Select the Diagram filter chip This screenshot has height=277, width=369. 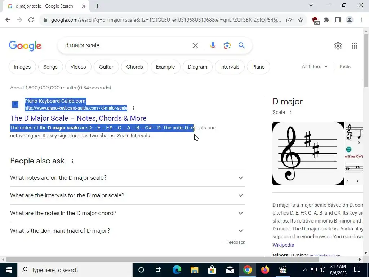tap(197, 67)
